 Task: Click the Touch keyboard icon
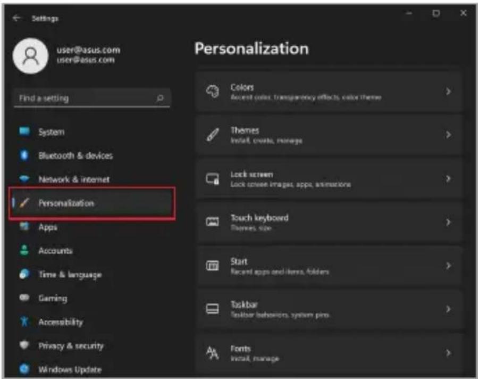(213, 222)
